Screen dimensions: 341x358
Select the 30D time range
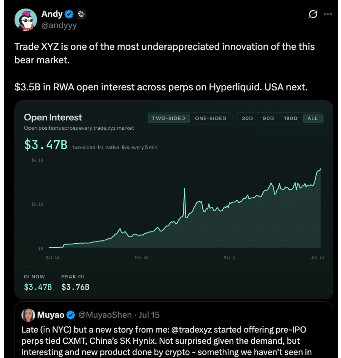click(x=247, y=118)
